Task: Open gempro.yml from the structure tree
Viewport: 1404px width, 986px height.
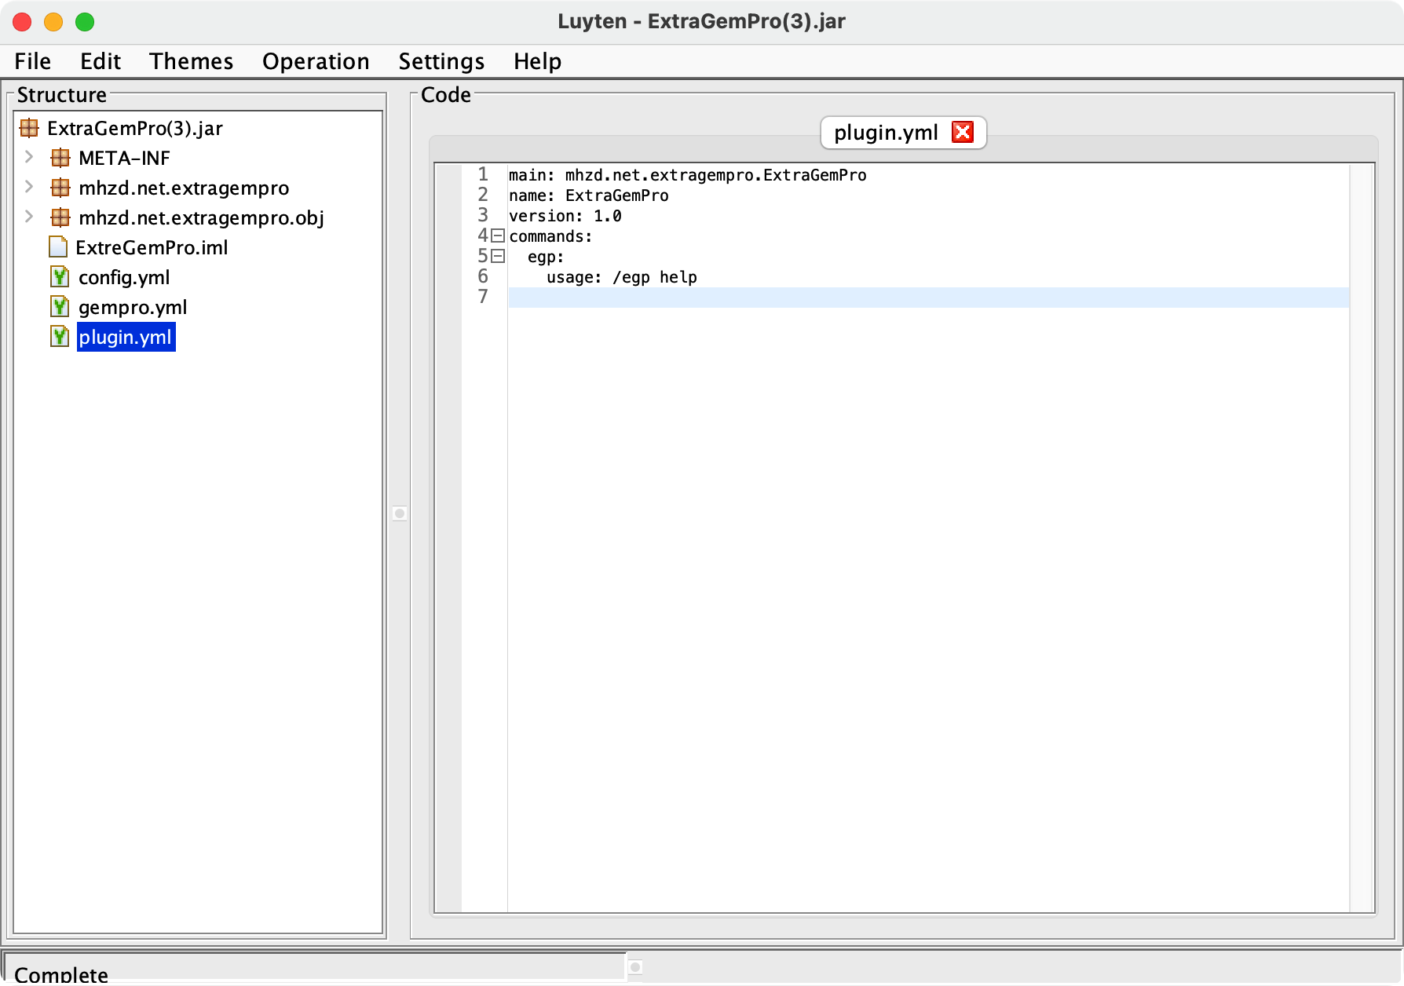Action: click(133, 307)
